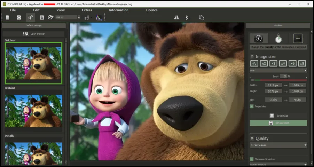The image size is (314, 167).
Task: Open the Quality dropdown showing 4 - Very good
Action: pyautogui.click(x=278, y=145)
